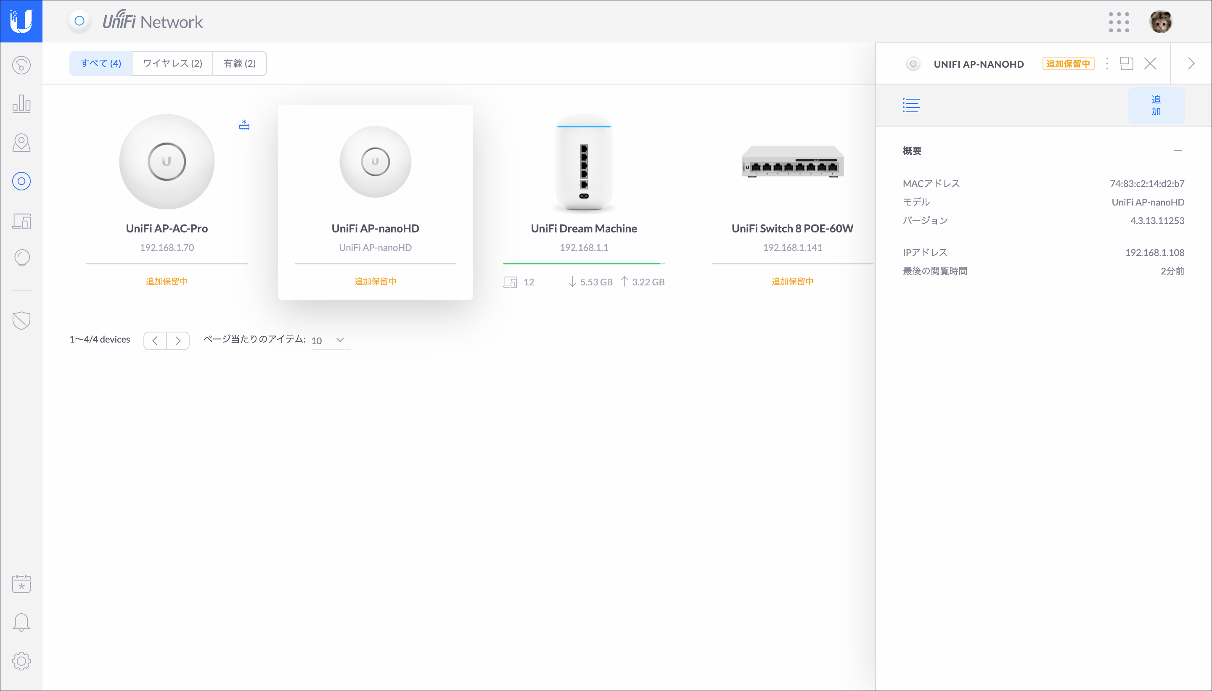Go to previous page of devices
The width and height of the screenshot is (1212, 691).
(155, 341)
